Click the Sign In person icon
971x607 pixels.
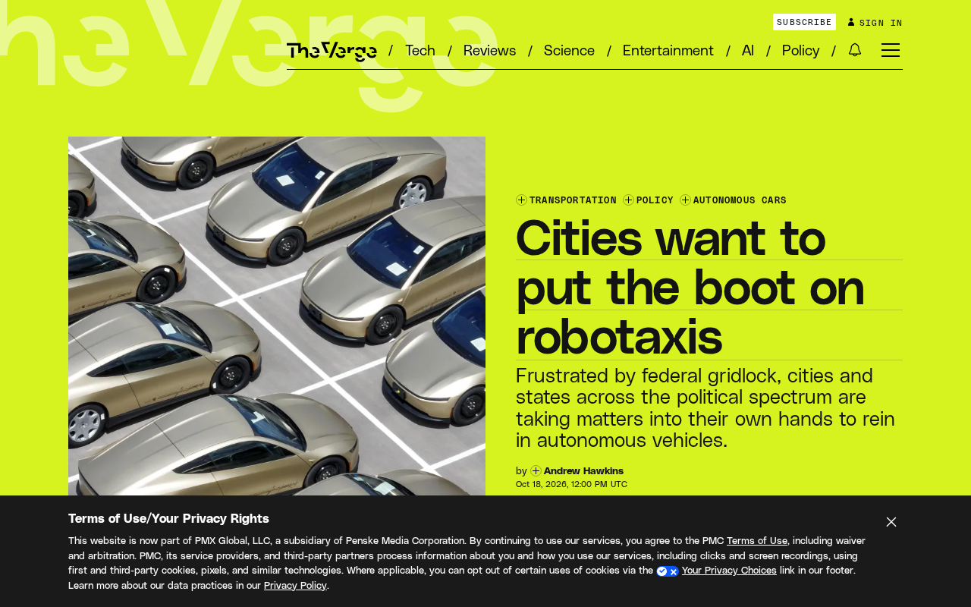click(851, 22)
